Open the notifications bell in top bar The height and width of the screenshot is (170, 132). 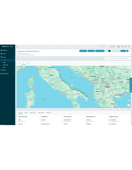[x=125, y=47]
